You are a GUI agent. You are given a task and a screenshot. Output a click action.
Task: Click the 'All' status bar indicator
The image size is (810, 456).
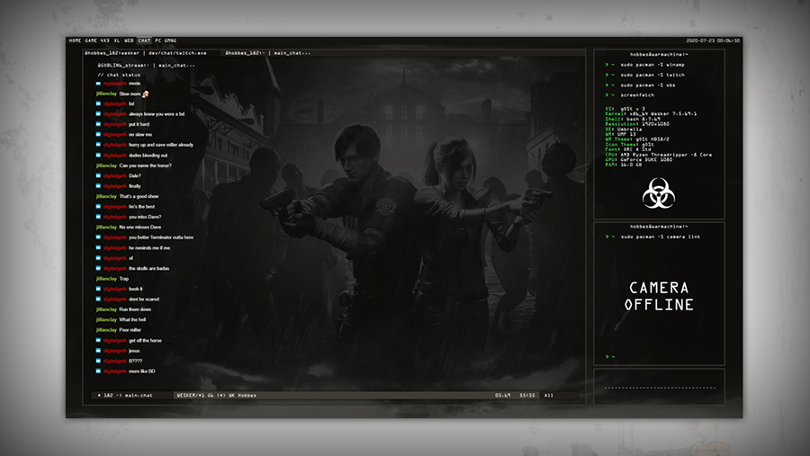[549, 396]
